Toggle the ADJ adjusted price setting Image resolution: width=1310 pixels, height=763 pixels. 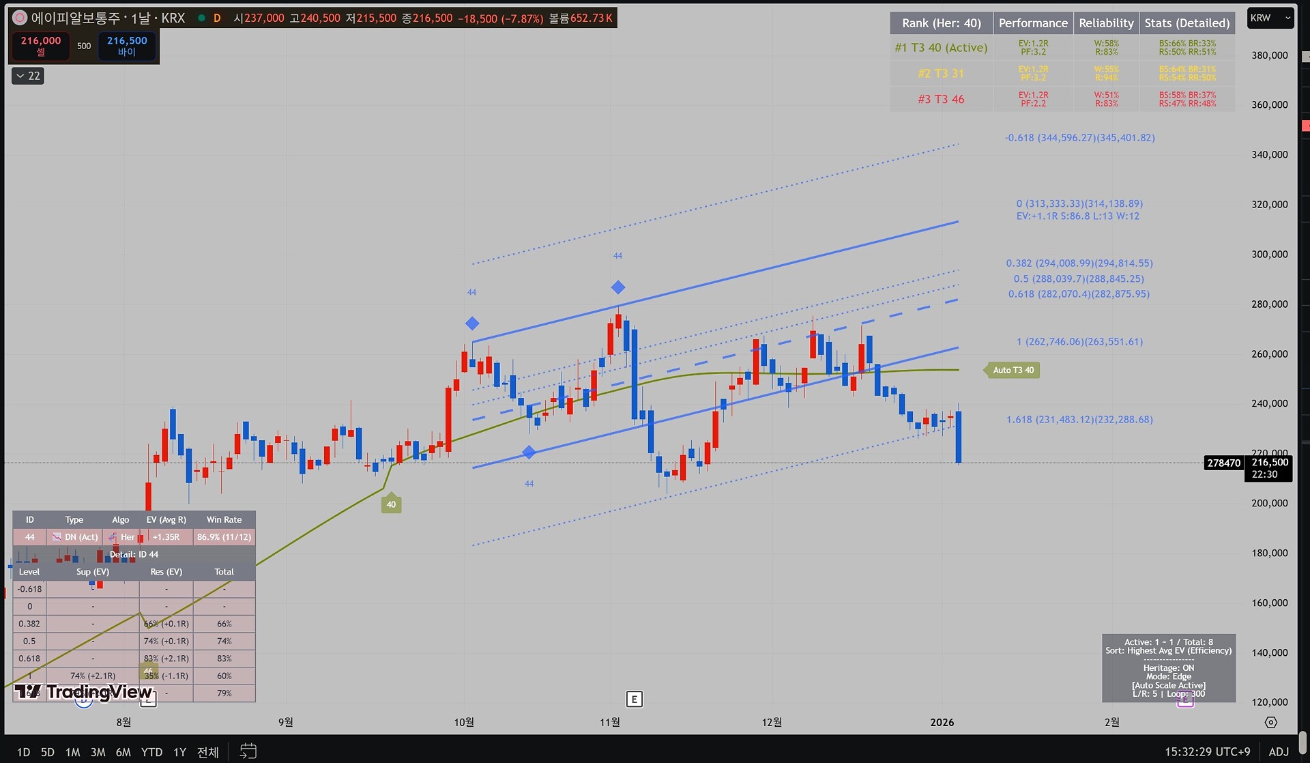(x=1279, y=751)
